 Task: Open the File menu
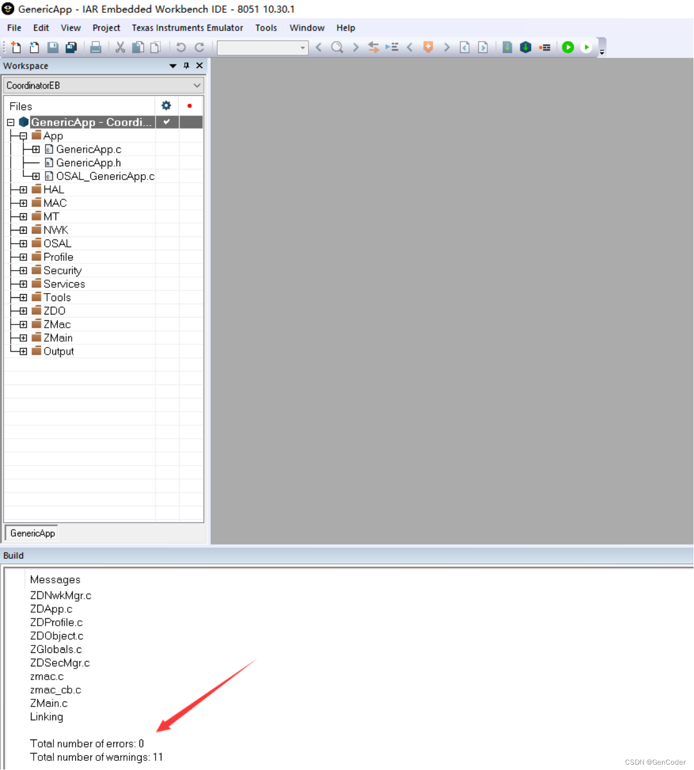[x=14, y=28]
